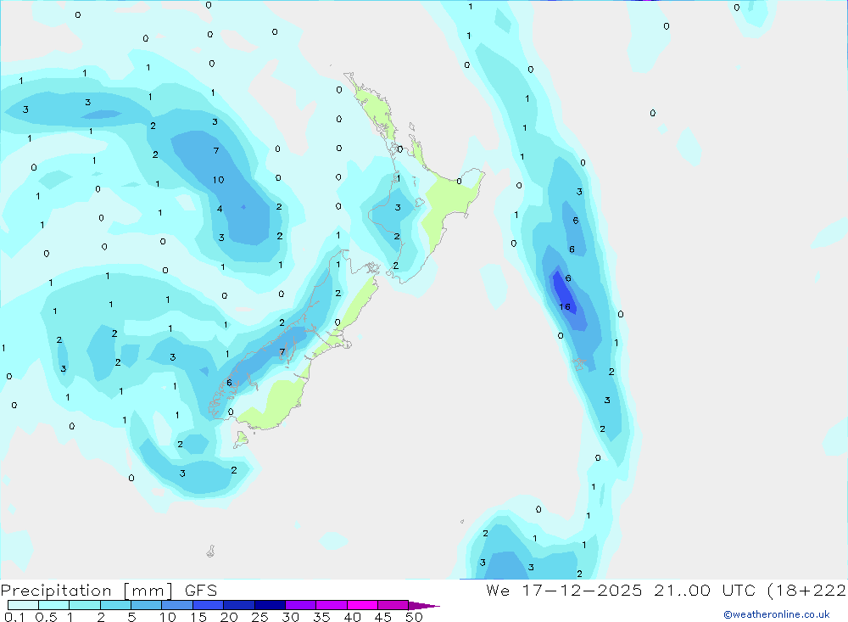
Task: Click the "0.5" legend tick label
Action: (46, 617)
